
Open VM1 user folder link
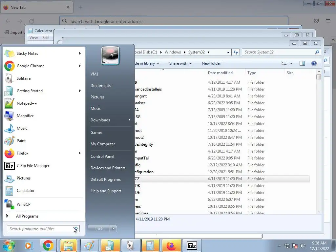tap(94, 74)
